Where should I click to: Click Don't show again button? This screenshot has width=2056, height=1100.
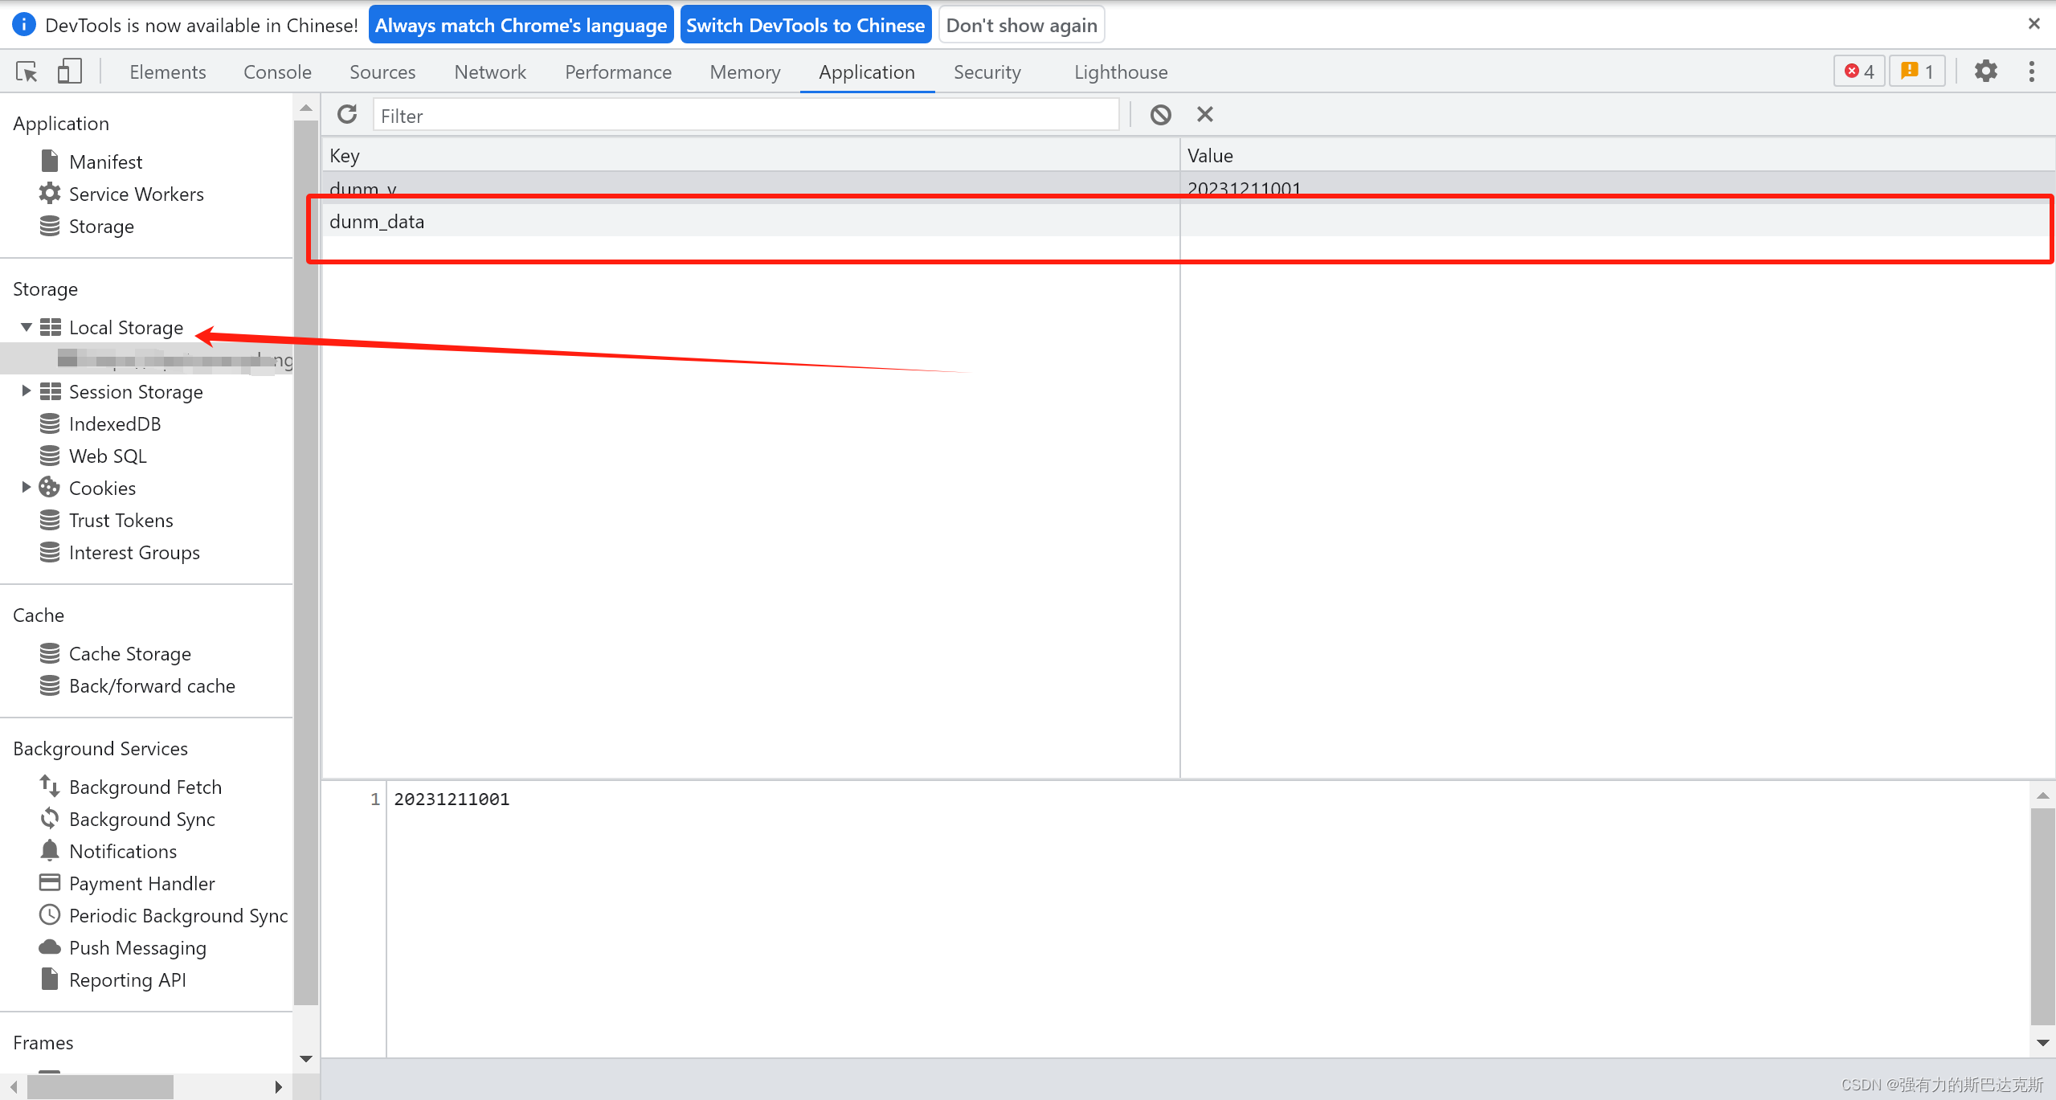[x=1021, y=25]
